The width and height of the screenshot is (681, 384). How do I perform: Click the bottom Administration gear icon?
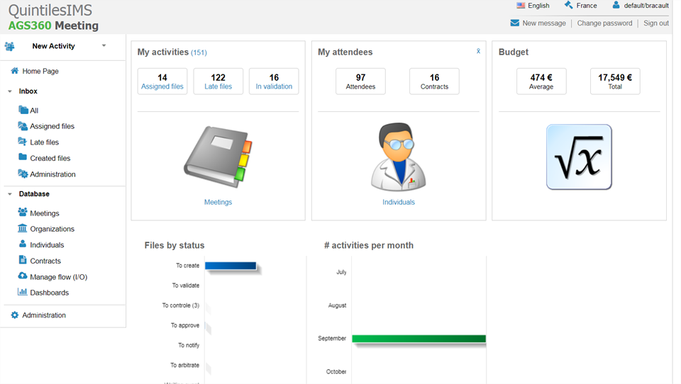(x=15, y=315)
